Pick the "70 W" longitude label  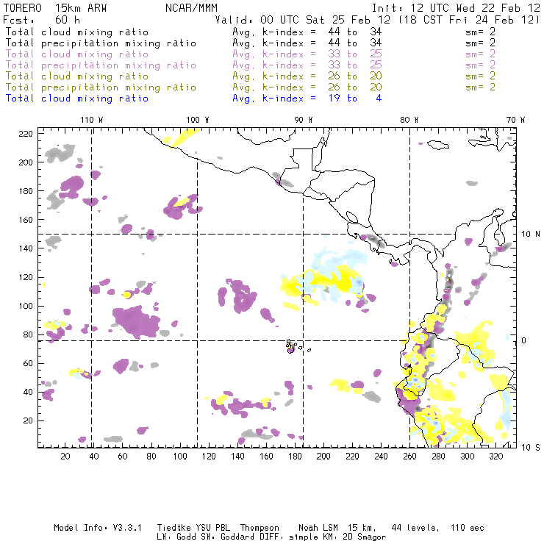point(515,120)
